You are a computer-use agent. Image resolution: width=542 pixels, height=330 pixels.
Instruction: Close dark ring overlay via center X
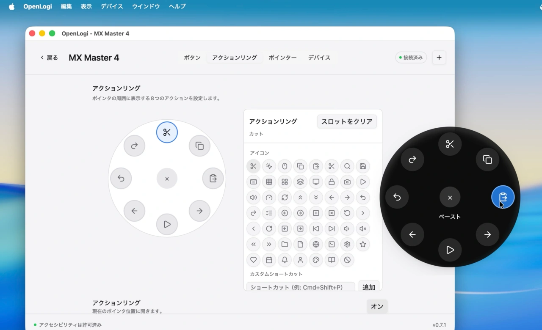pyautogui.click(x=450, y=198)
